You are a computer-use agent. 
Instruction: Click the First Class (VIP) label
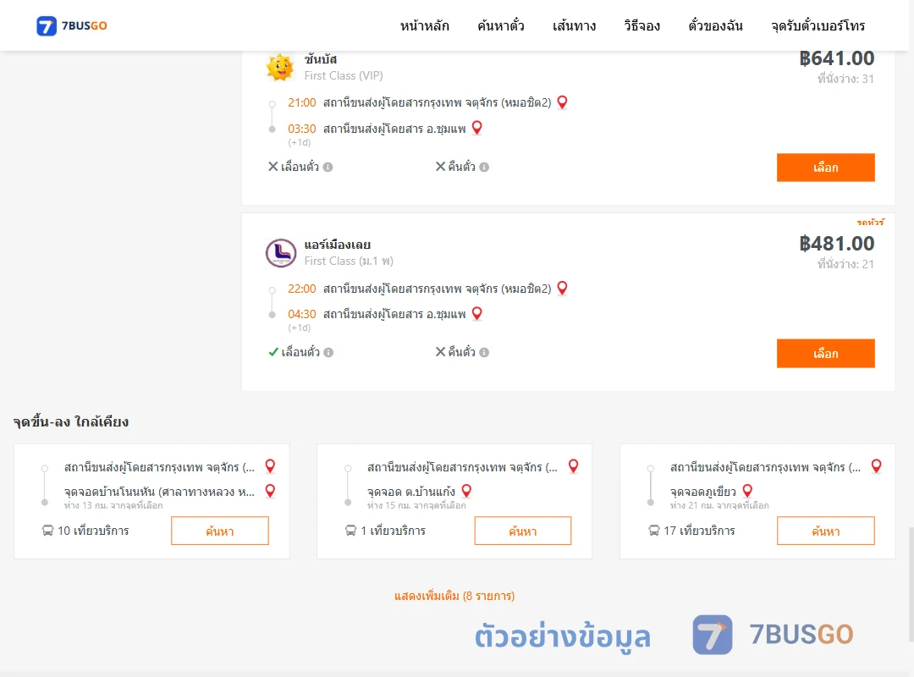(344, 76)
